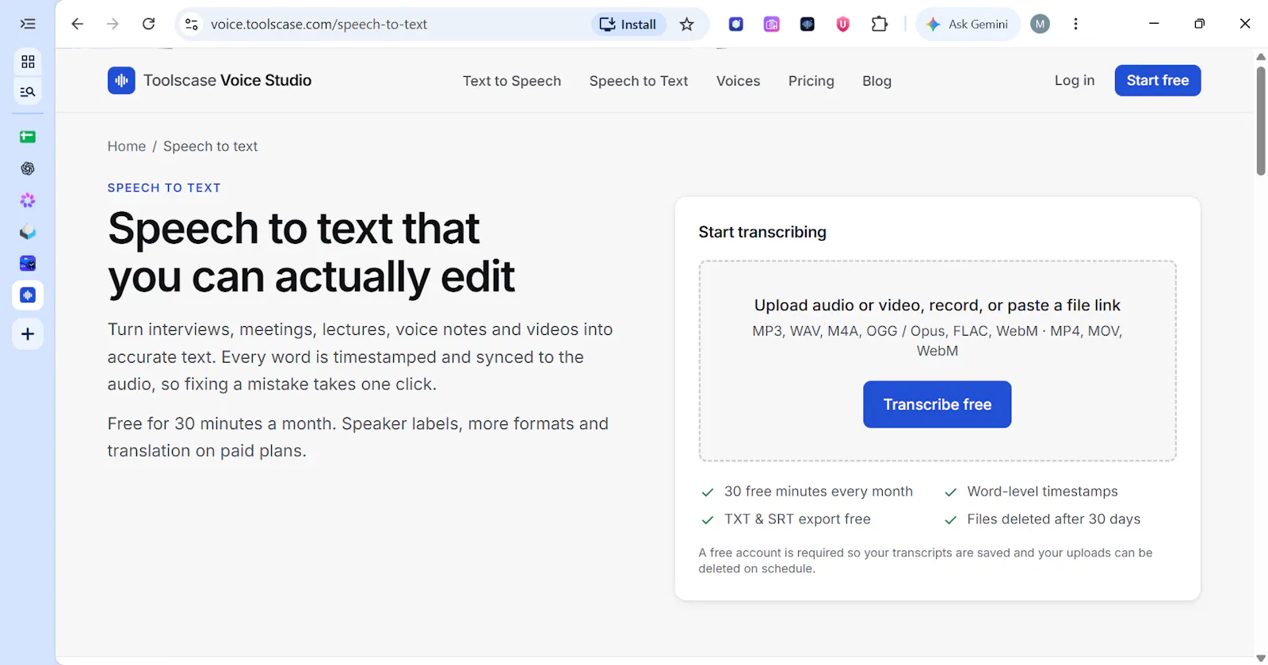This screenshot has height=665, width=1268.
Task: Open the red shield extension icon
Action: coord(842,24)
